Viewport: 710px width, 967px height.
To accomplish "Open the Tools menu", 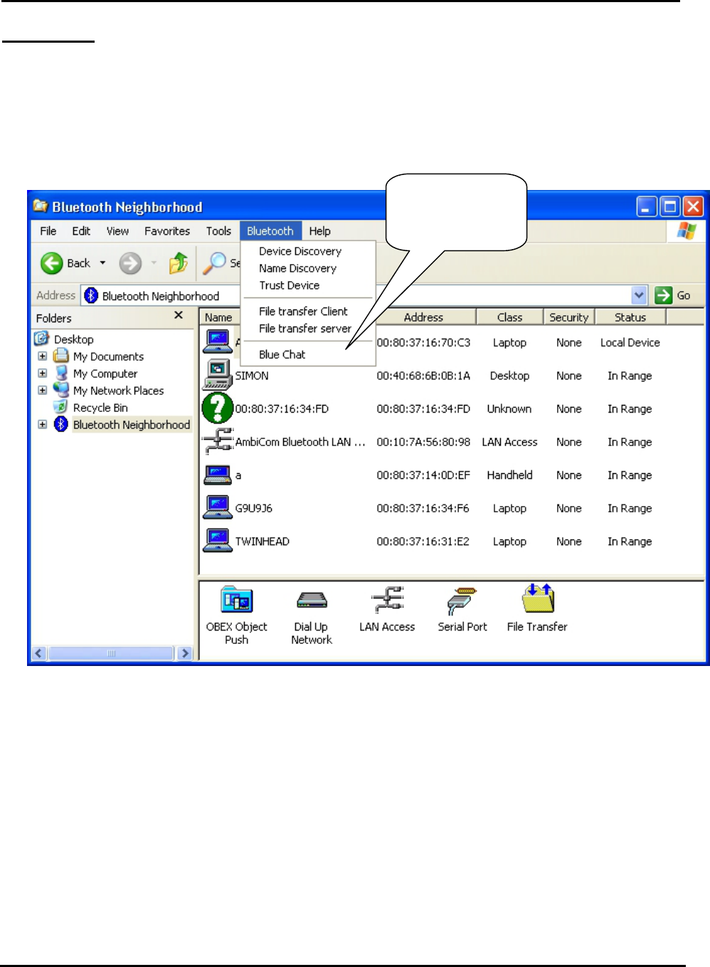I will click(x=218, y=231).
